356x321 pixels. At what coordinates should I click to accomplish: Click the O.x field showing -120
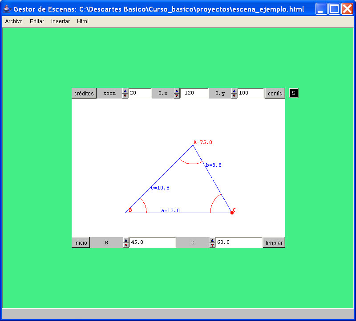(x=194, y=93)
